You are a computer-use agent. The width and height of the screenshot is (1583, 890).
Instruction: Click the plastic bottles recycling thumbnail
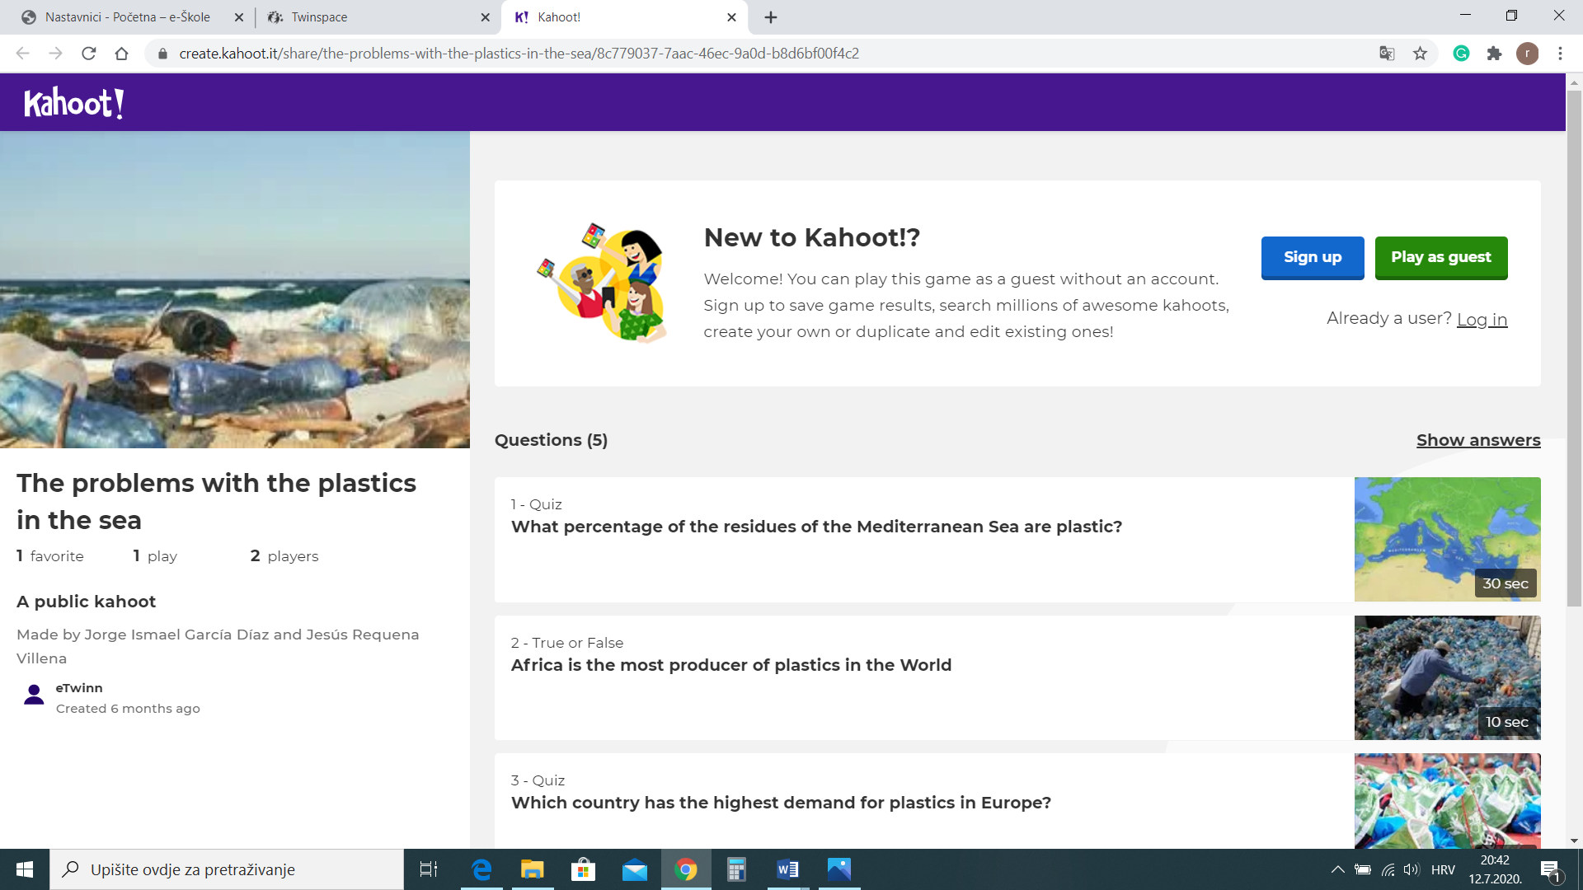click(1447, 677)
